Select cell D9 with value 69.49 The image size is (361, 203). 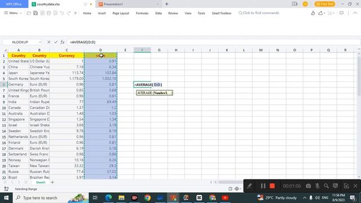tap(100, 101)
